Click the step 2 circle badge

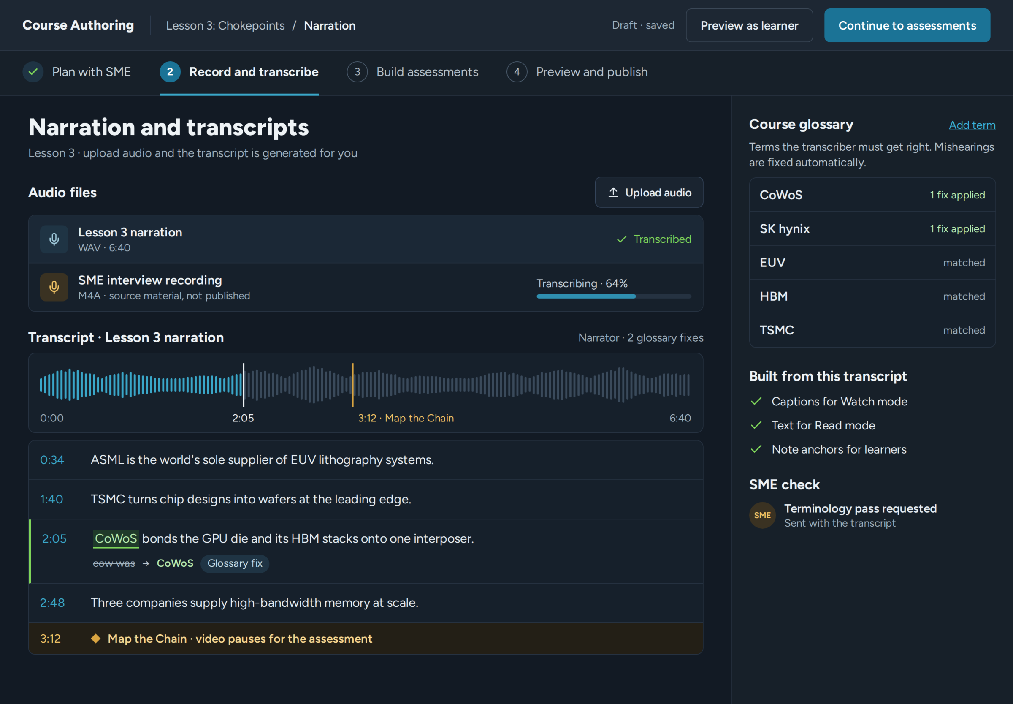(x=170, y=72)
